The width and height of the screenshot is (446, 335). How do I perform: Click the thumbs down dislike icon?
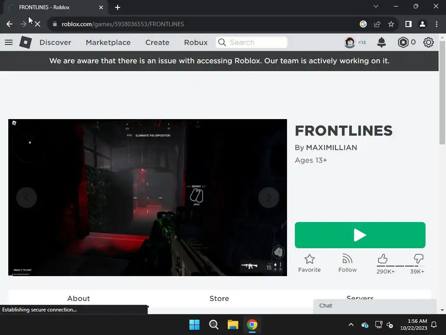point(418,259)
